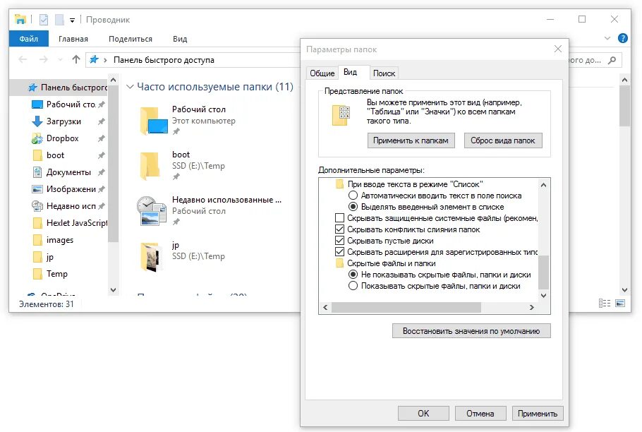Viewport: 642px width, 432px height.
Task: Switch to large icons view in status bar
Action: pyautogui.click(x=620, y=303)
